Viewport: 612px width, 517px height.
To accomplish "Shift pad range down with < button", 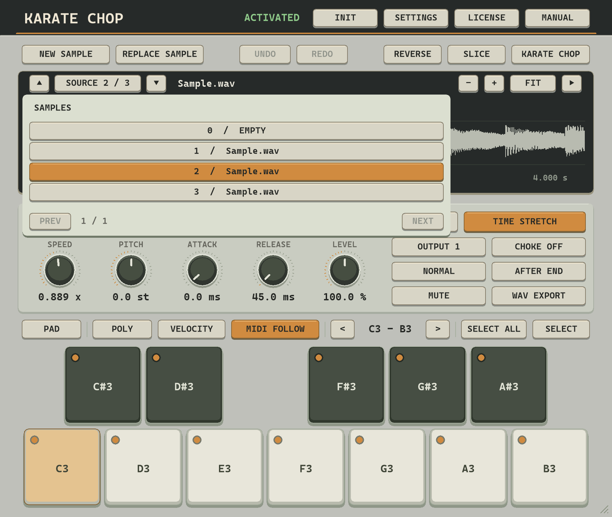I will click(x=342, y=329).
